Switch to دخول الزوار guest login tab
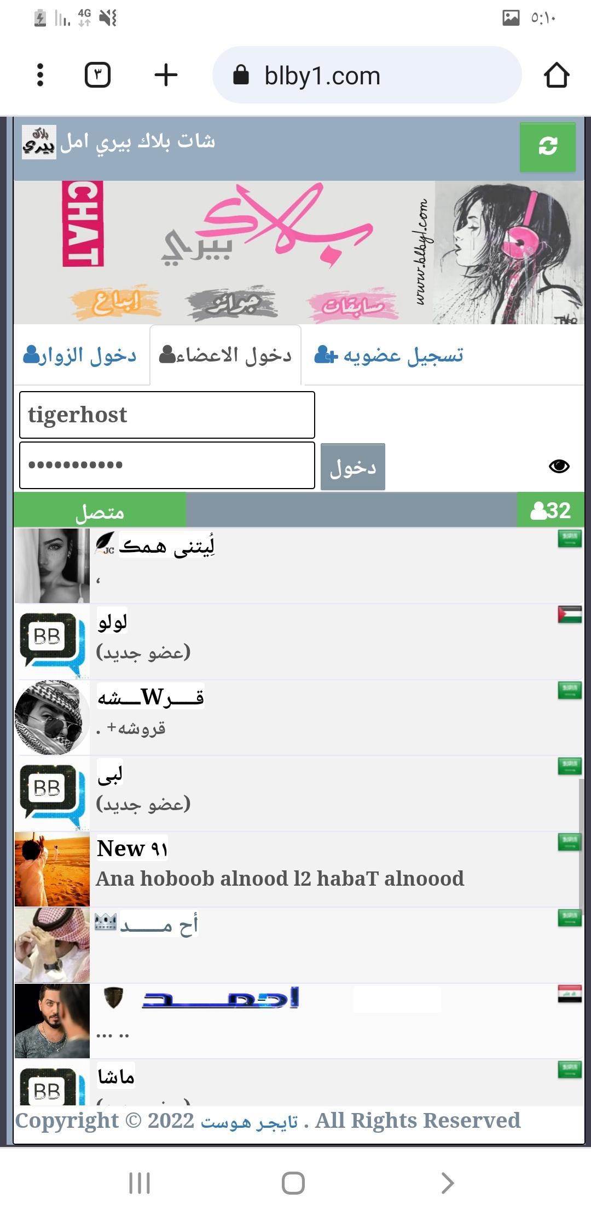This screenshot has height=1216, width=591. point(80,355)
